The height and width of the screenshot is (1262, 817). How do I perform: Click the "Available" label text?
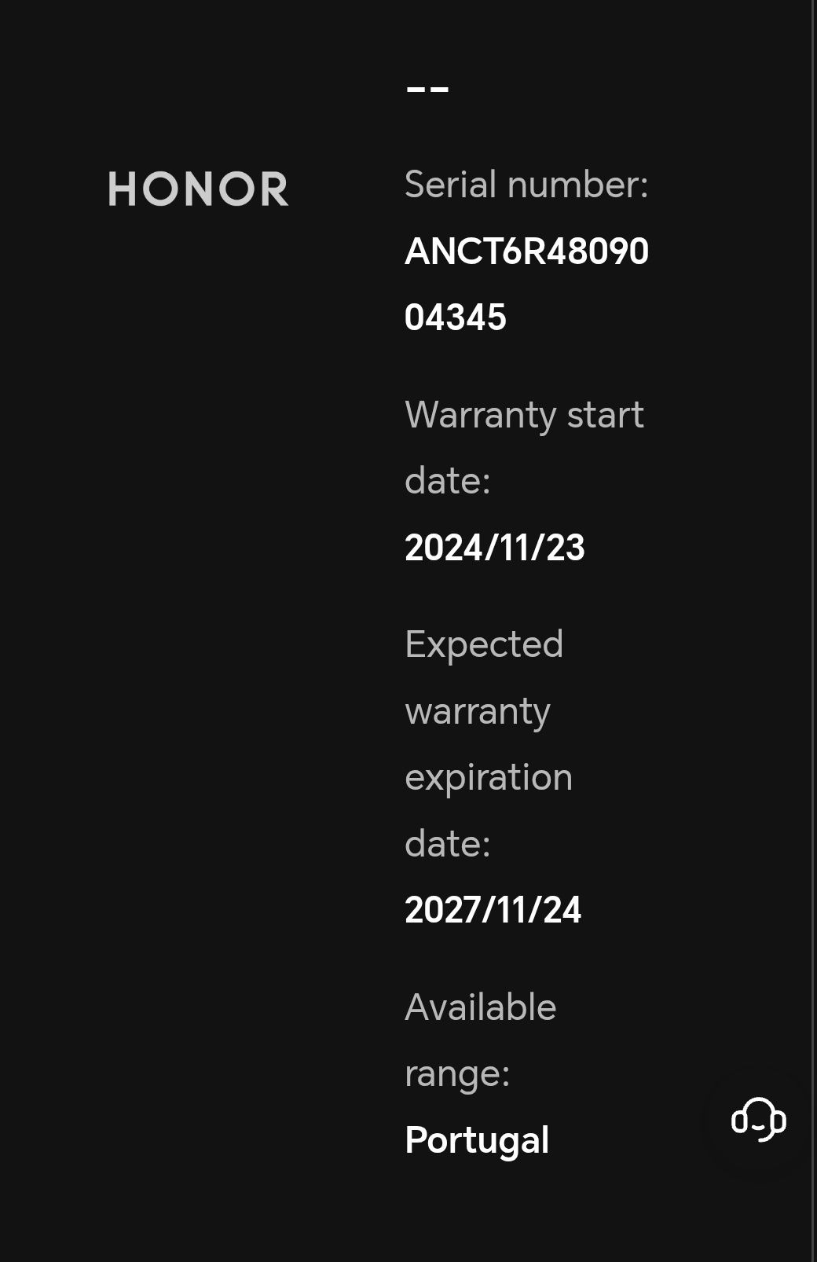point(480,1007)
